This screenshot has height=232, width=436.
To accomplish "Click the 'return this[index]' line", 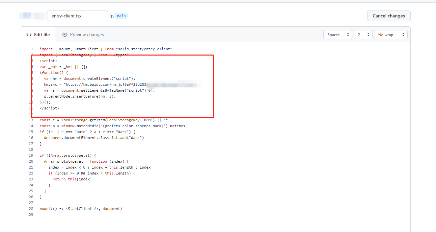I will tap(72, 179).
